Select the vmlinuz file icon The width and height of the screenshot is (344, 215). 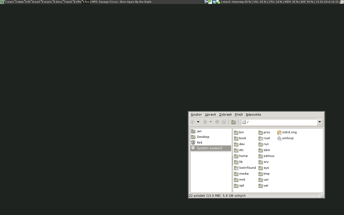coord(279,138)
